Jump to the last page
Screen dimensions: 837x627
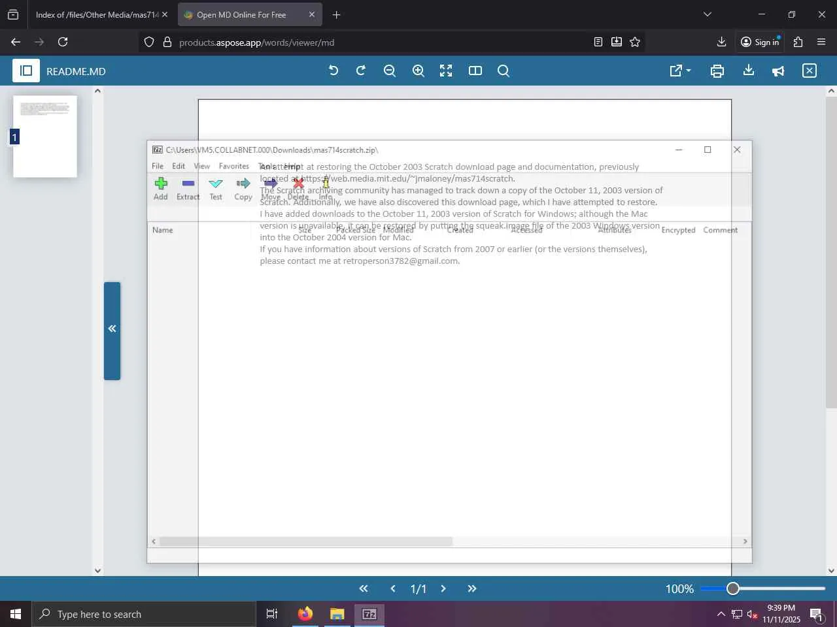[x=472, y=588]
